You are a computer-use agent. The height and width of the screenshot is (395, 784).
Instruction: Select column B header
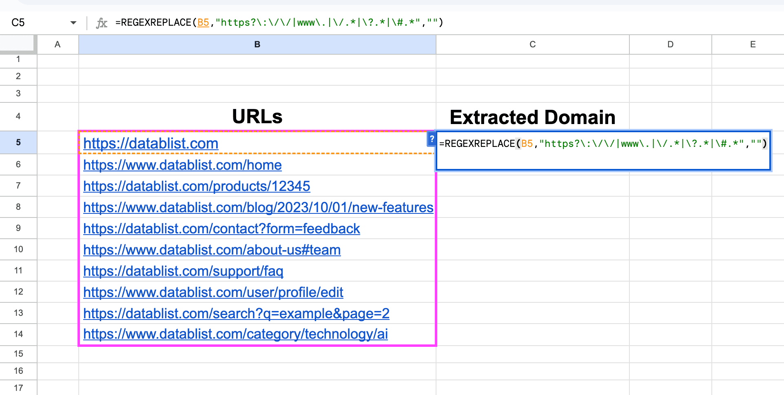pyautogui.click(x=257, y=44)
